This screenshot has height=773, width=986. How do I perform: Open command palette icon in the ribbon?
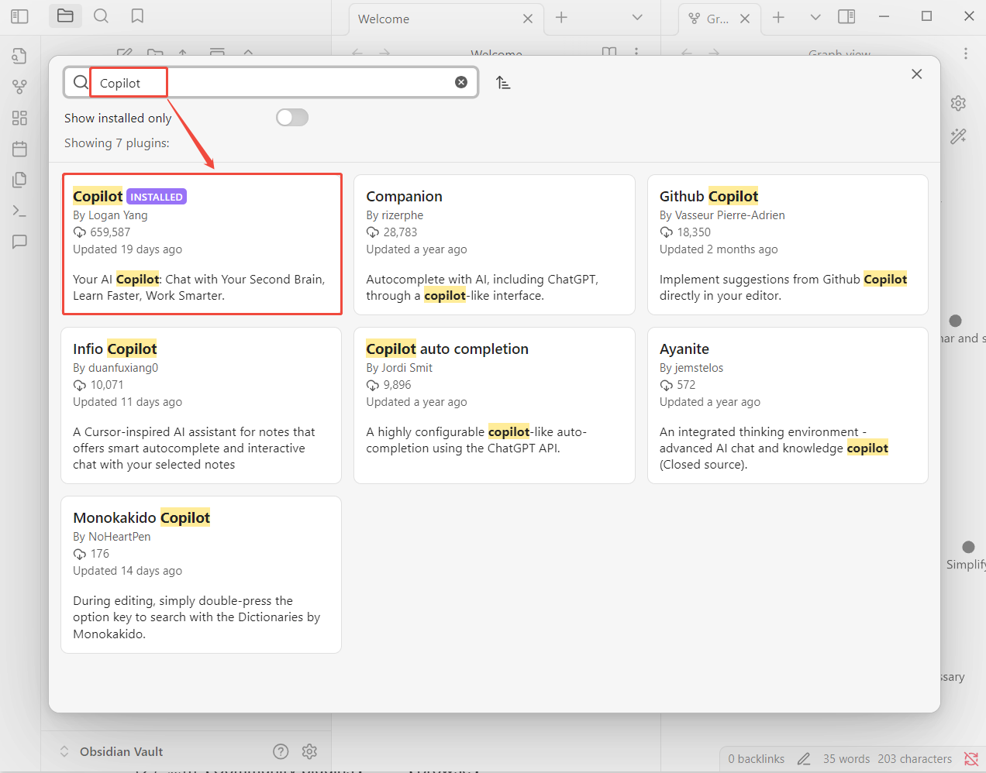pos(20,211)
